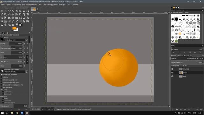
Task: Select the Ellipse Select tool
Action: point(5,11)
